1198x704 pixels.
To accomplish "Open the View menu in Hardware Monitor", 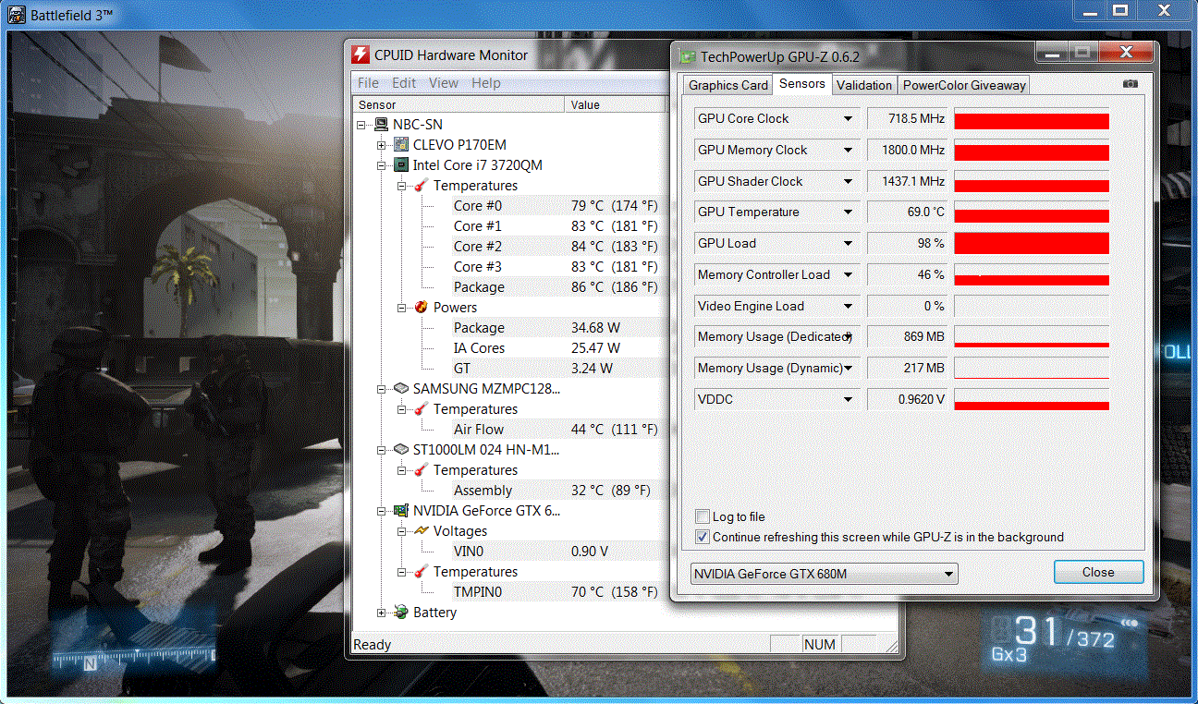I will click(443, 83).
